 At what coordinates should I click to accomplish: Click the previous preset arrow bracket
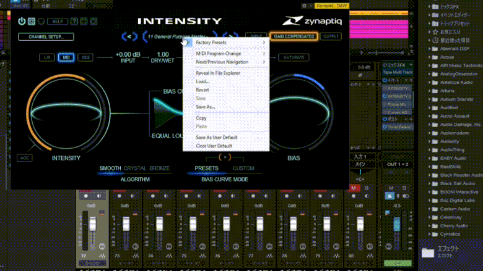[x=129, y=36]
